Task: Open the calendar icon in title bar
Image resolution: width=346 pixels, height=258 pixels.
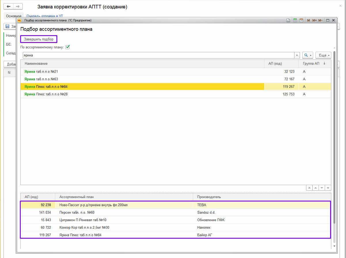Action: 301,20
